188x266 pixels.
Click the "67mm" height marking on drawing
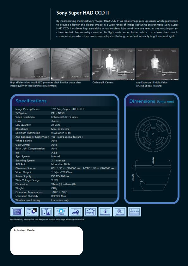click(x=133, y=178)
